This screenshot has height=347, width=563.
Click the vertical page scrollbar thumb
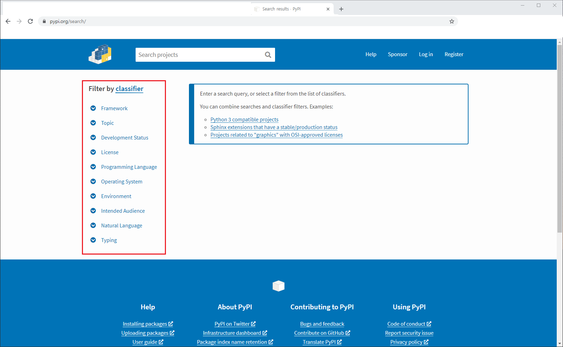560,138
